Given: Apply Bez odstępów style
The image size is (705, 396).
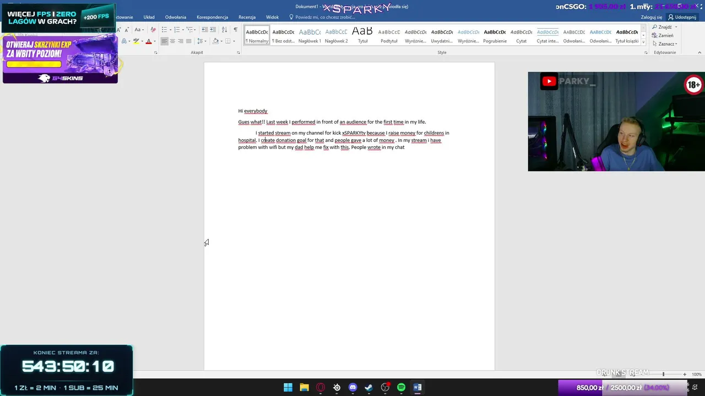Looking at the screenshot, I should tap(283, 35).
